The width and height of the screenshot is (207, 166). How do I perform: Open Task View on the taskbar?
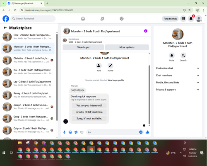(x=12, y=153)
